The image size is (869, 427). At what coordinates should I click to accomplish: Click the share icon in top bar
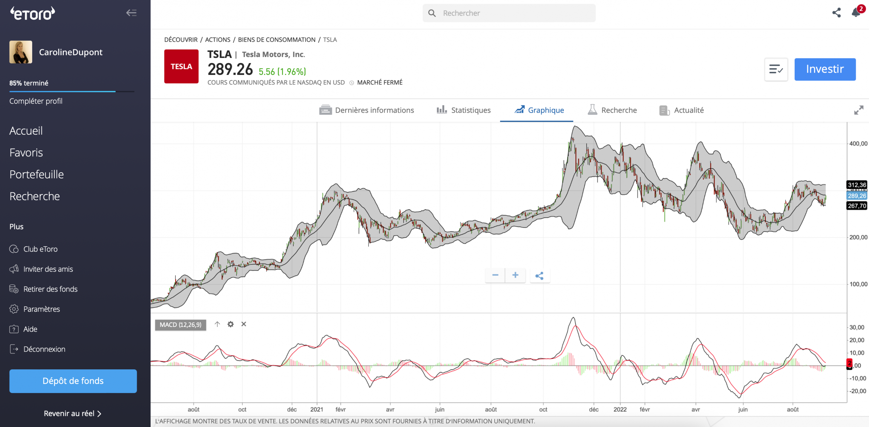(x=836, y=13)
